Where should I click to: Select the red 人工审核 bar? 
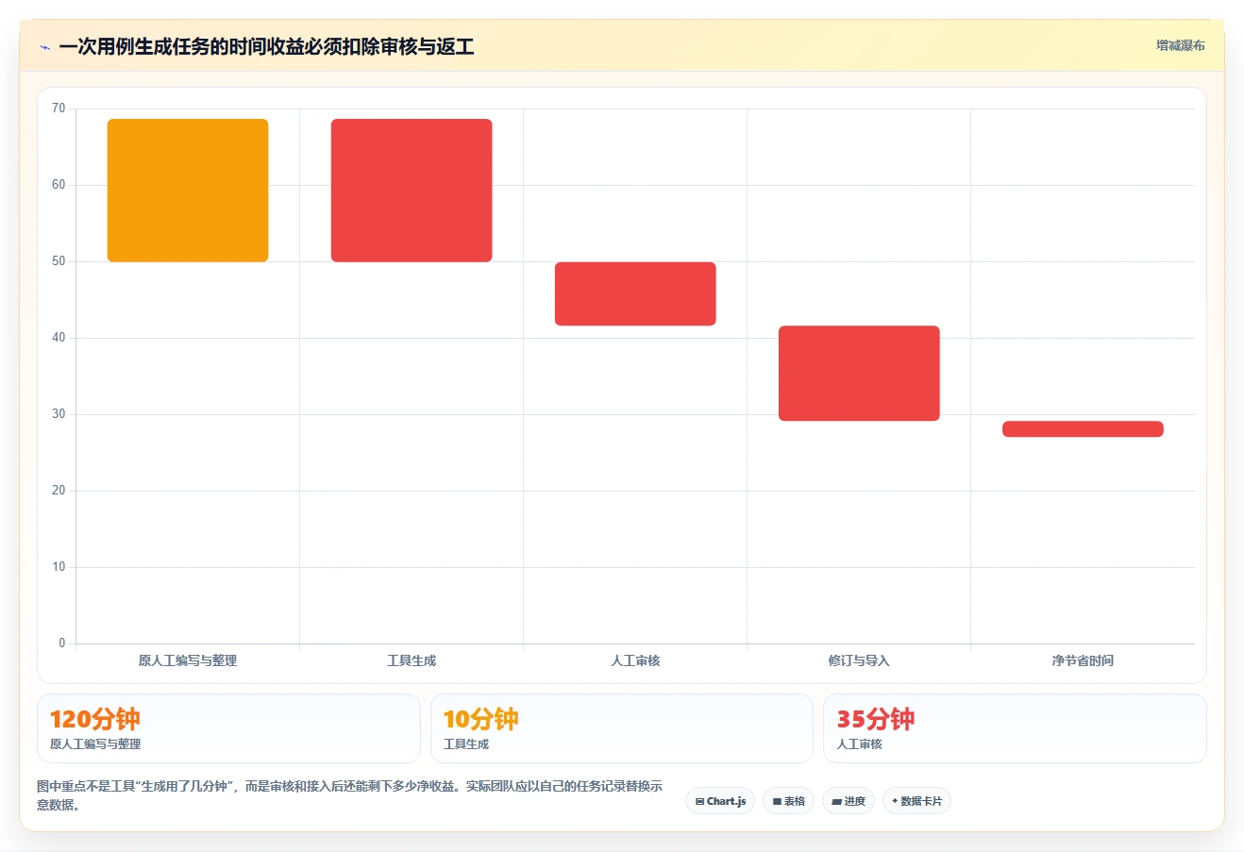click(x=635, y=293)
